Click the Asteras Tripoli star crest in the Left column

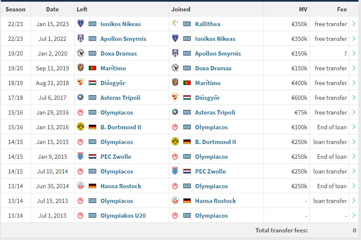point(80,97)
